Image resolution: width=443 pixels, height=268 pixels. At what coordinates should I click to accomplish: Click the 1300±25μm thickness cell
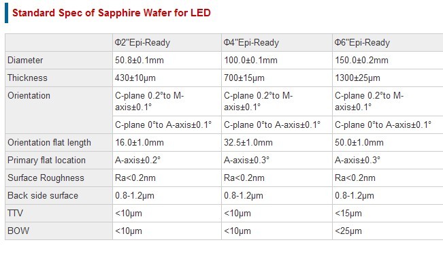point(357,78)
